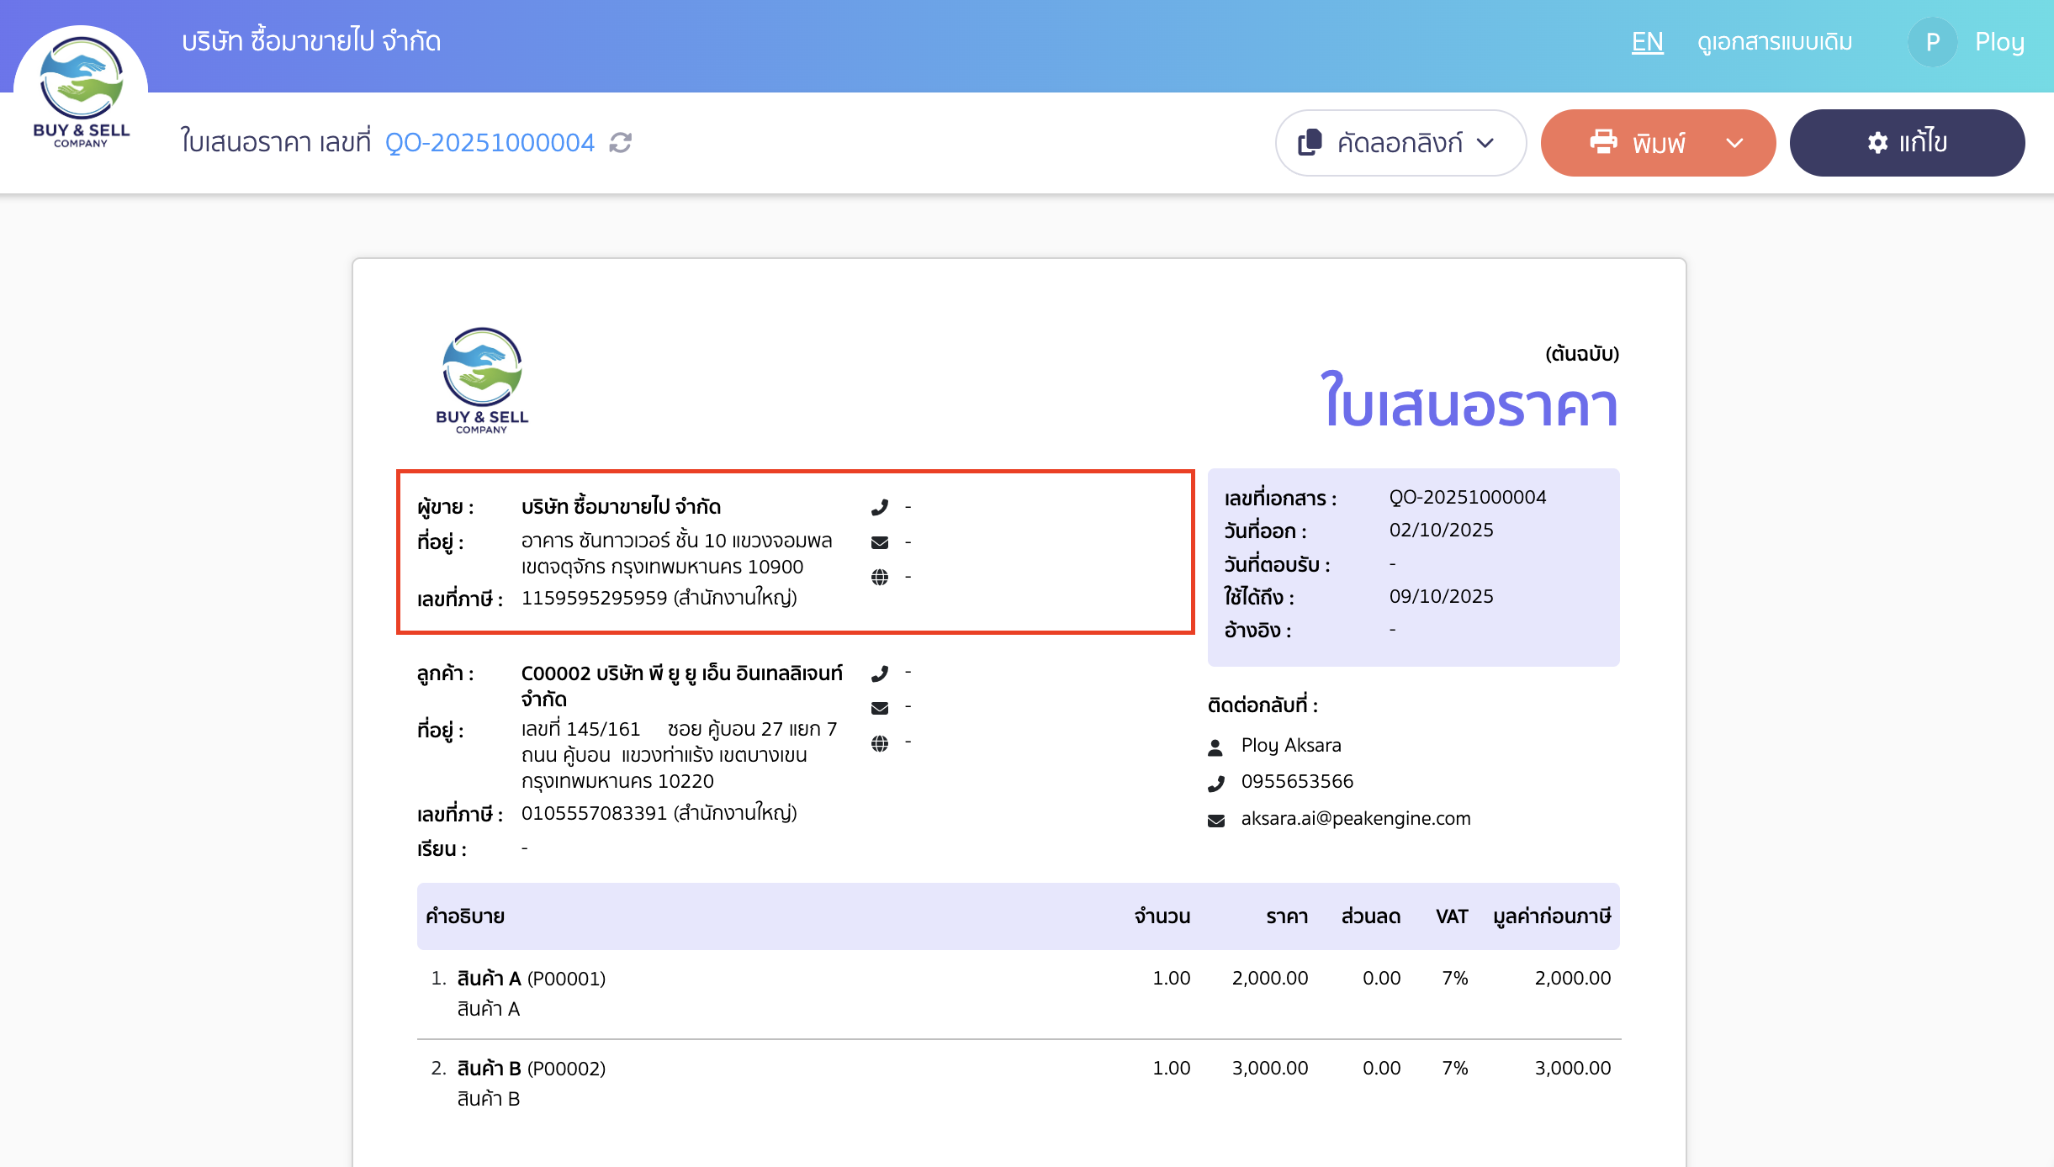The height and width of the screenshot is (1167, 2054).
Task: Click the globe icon in seller section
Action: click(x=880, y=577)
